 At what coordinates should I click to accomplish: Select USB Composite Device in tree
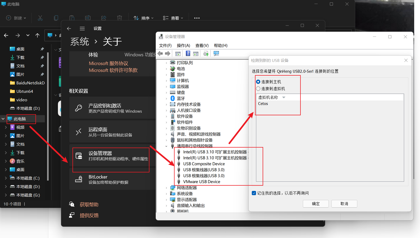(204, 164)
